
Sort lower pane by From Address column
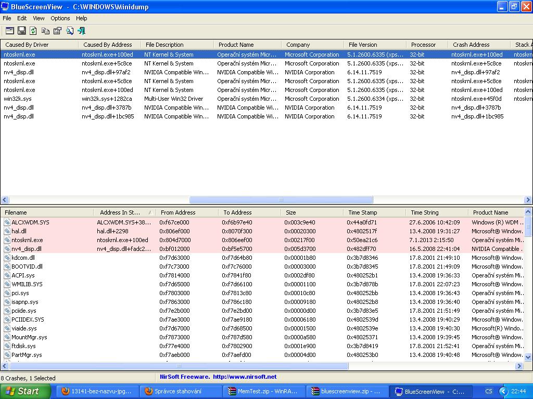[x=187, y=212]
